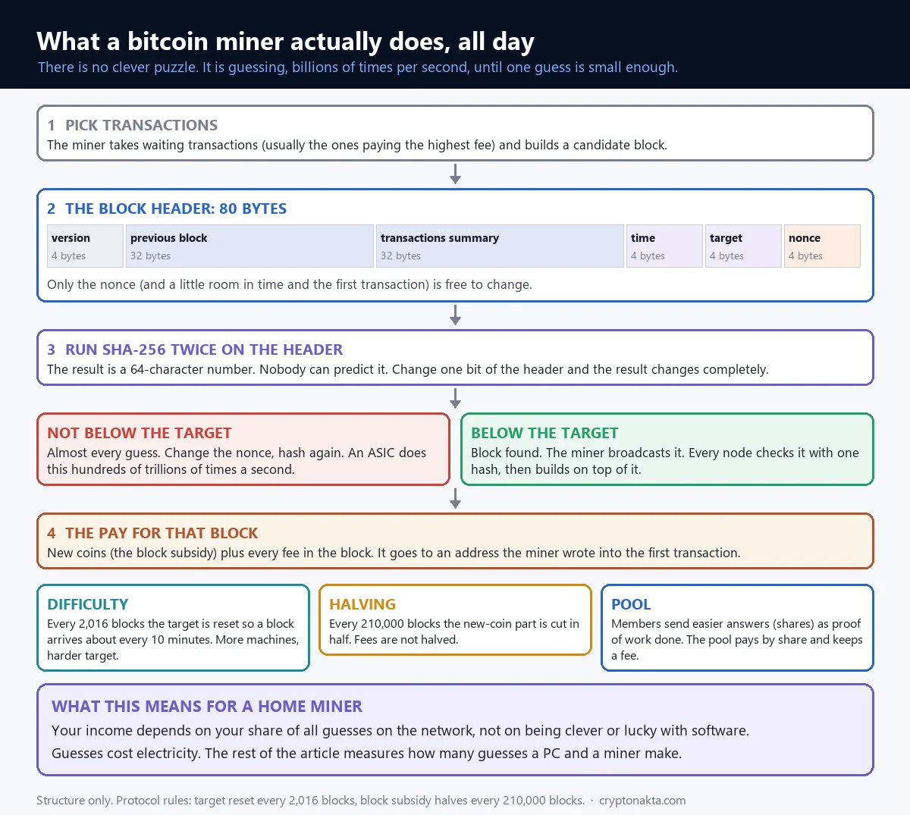Screen dimensions: 910x815
Task: Click the "previous block" header field label
Action: 168,238
